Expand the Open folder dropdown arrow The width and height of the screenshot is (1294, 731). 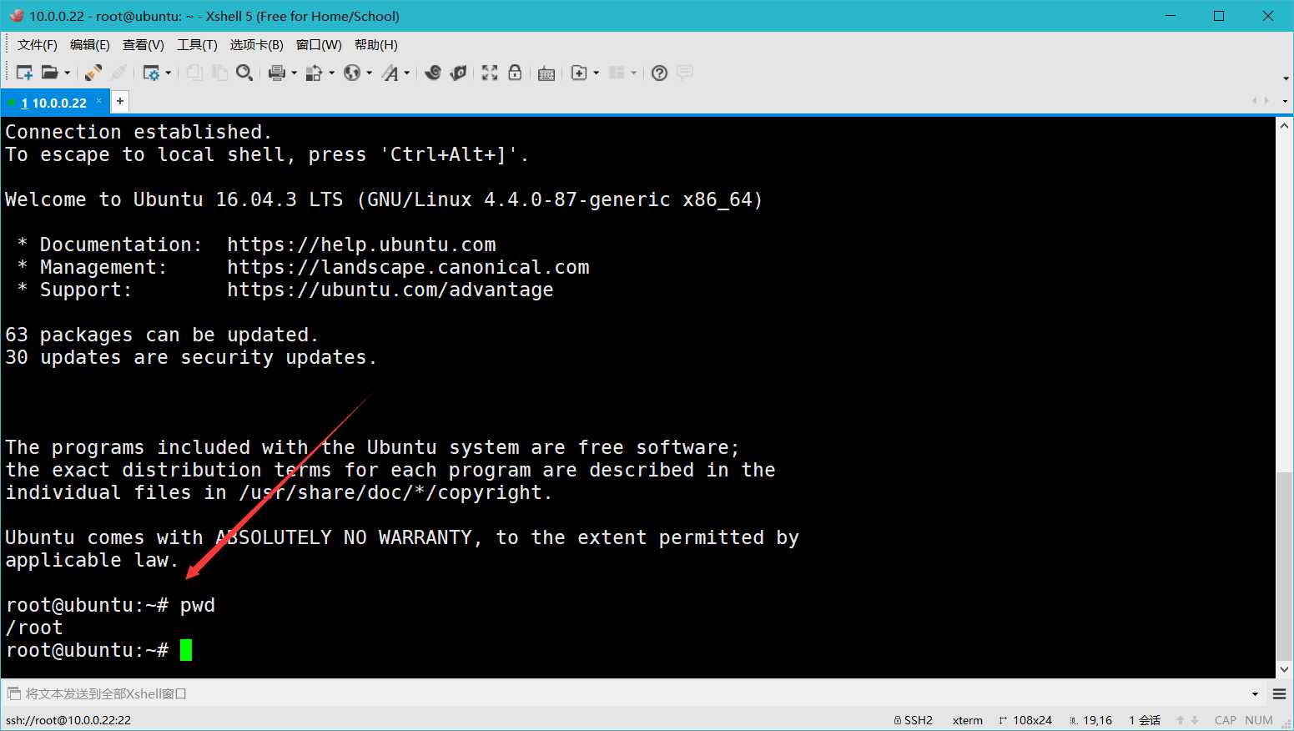68,73
